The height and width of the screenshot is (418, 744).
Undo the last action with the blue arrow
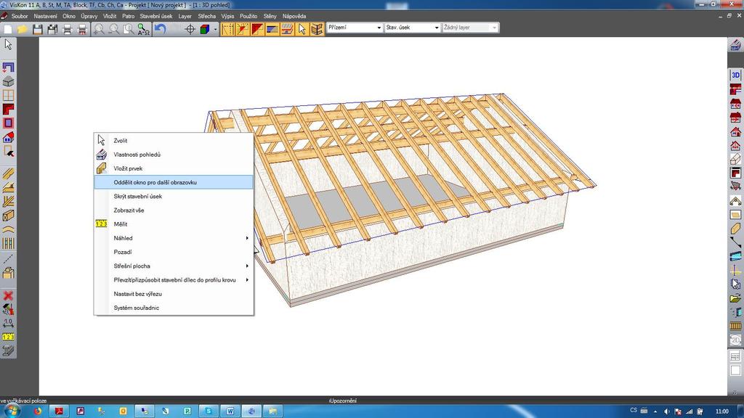coord(160,29)
